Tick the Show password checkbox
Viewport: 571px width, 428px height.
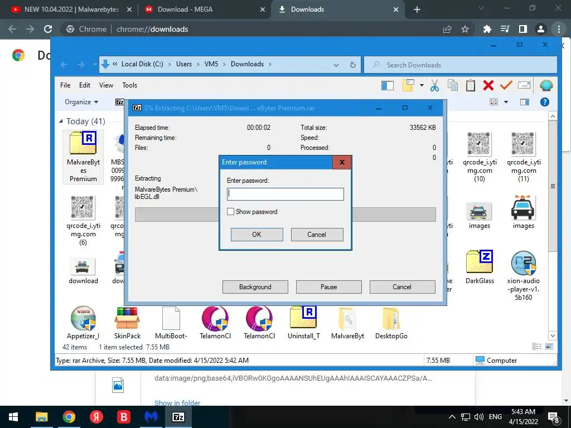coord(230,211)
